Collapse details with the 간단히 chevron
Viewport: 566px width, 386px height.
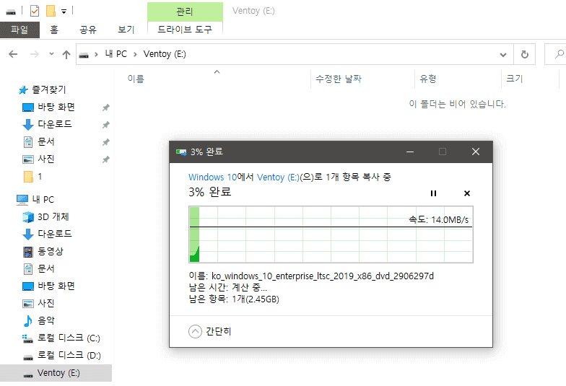[x=195, y=331]
